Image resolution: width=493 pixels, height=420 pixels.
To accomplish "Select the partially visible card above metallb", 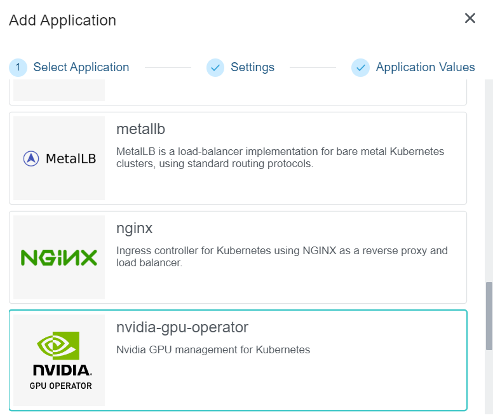I will click(x=238, y=93).
